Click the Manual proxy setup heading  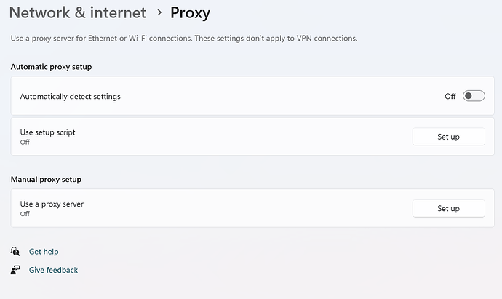46,179
